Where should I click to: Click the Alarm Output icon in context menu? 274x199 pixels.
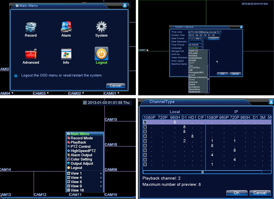click(69, 155)
